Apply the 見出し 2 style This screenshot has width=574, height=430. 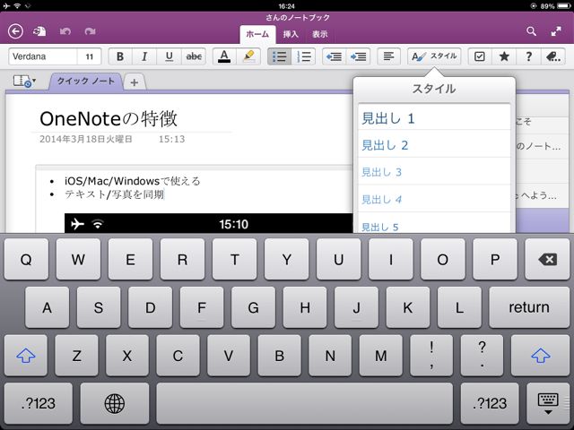tap(434, 145)
